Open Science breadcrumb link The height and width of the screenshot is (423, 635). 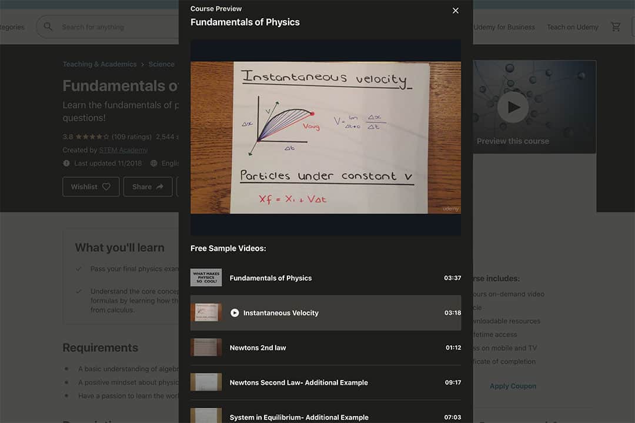161,64
